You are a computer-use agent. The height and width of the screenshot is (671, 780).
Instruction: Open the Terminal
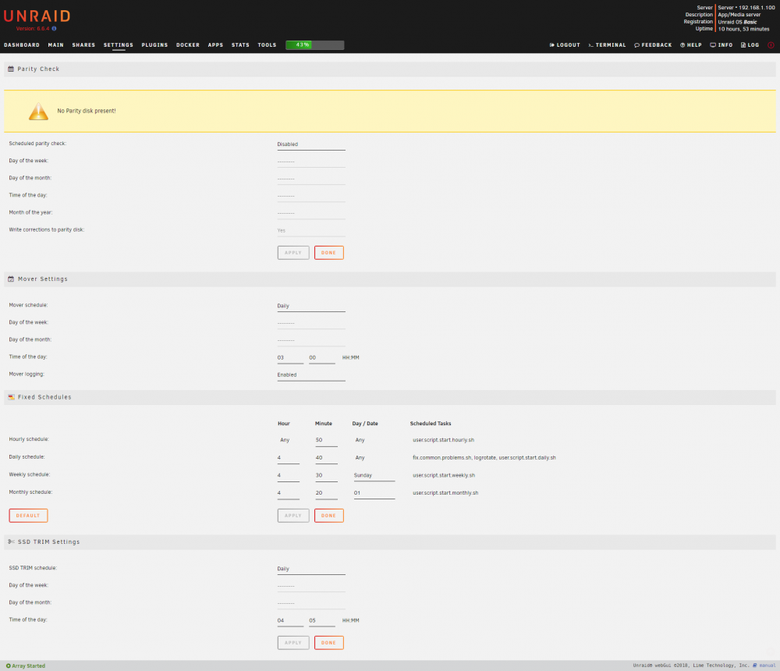coord(607,45)
